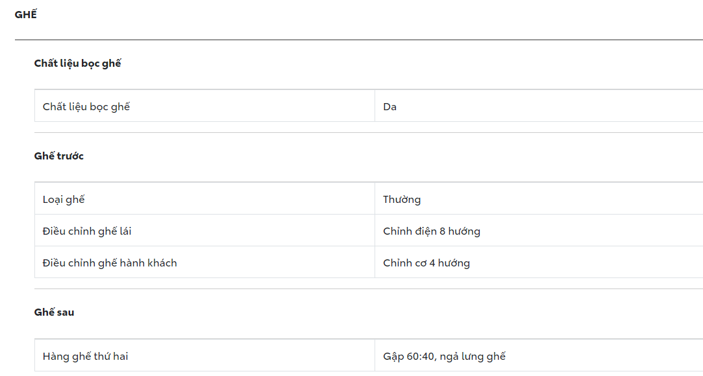Click the Thường value cell
Viewport: 703px width, 376px height.
(402, 199)
